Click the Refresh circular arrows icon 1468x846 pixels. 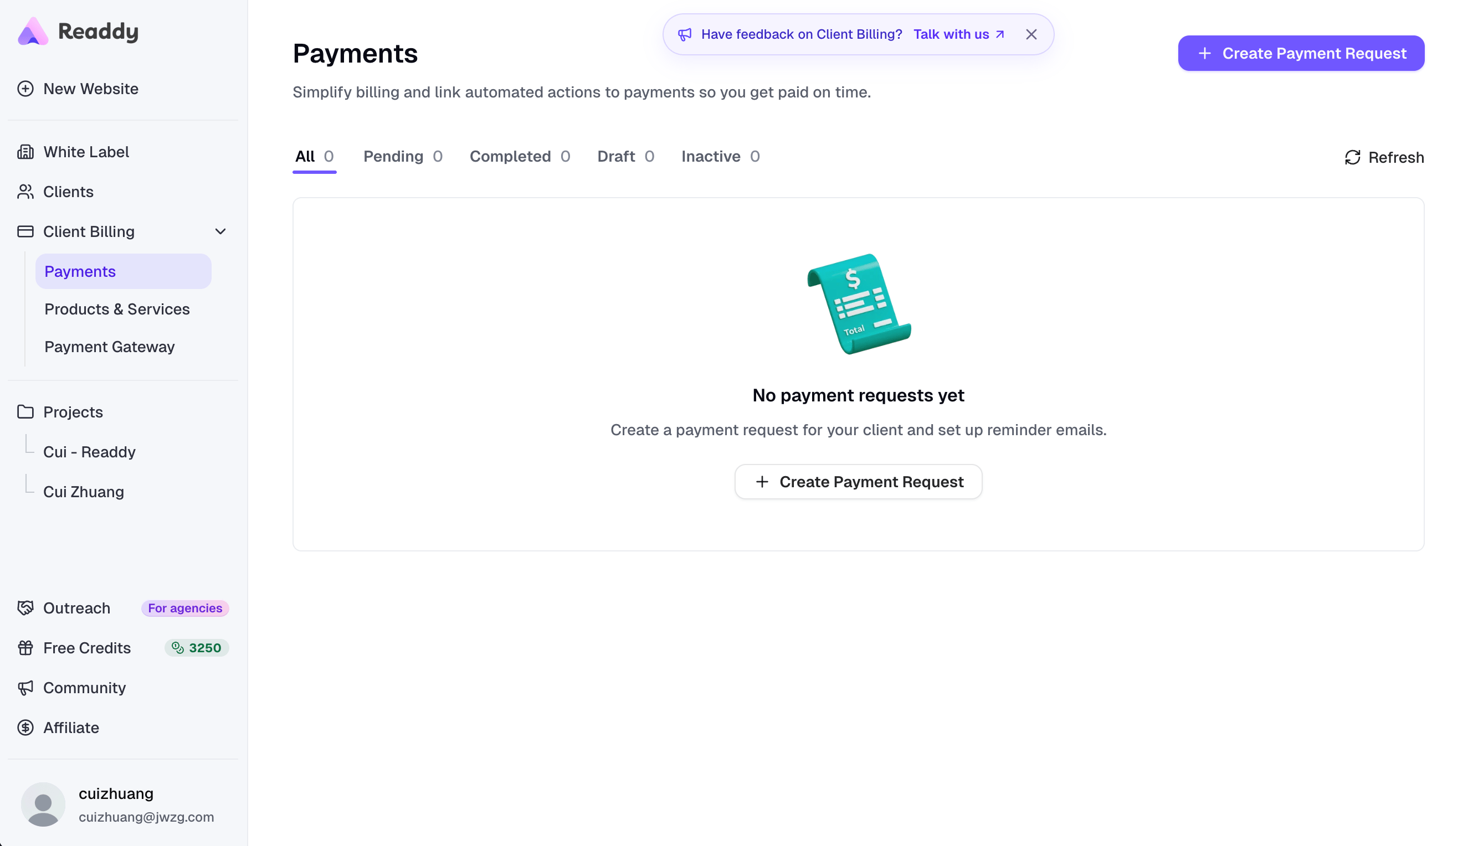click(1352, 157)
